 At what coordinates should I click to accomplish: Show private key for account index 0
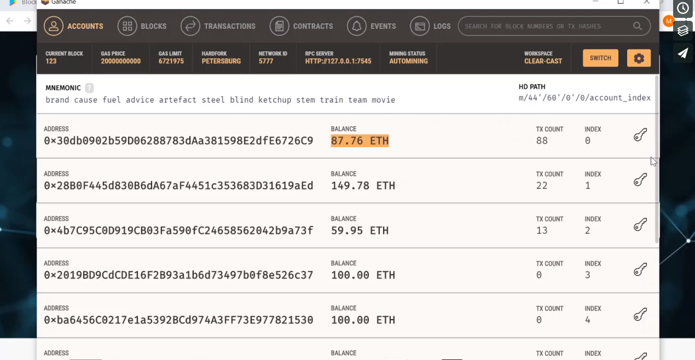tap(640, 135)
